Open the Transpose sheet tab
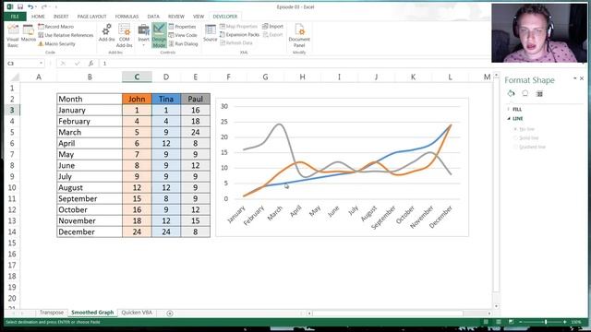 (x=52, y=313)
